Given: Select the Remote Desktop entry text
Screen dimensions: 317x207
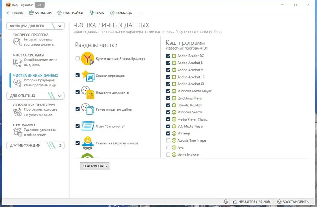Looking at the screenshot, I should pos(190,105).
